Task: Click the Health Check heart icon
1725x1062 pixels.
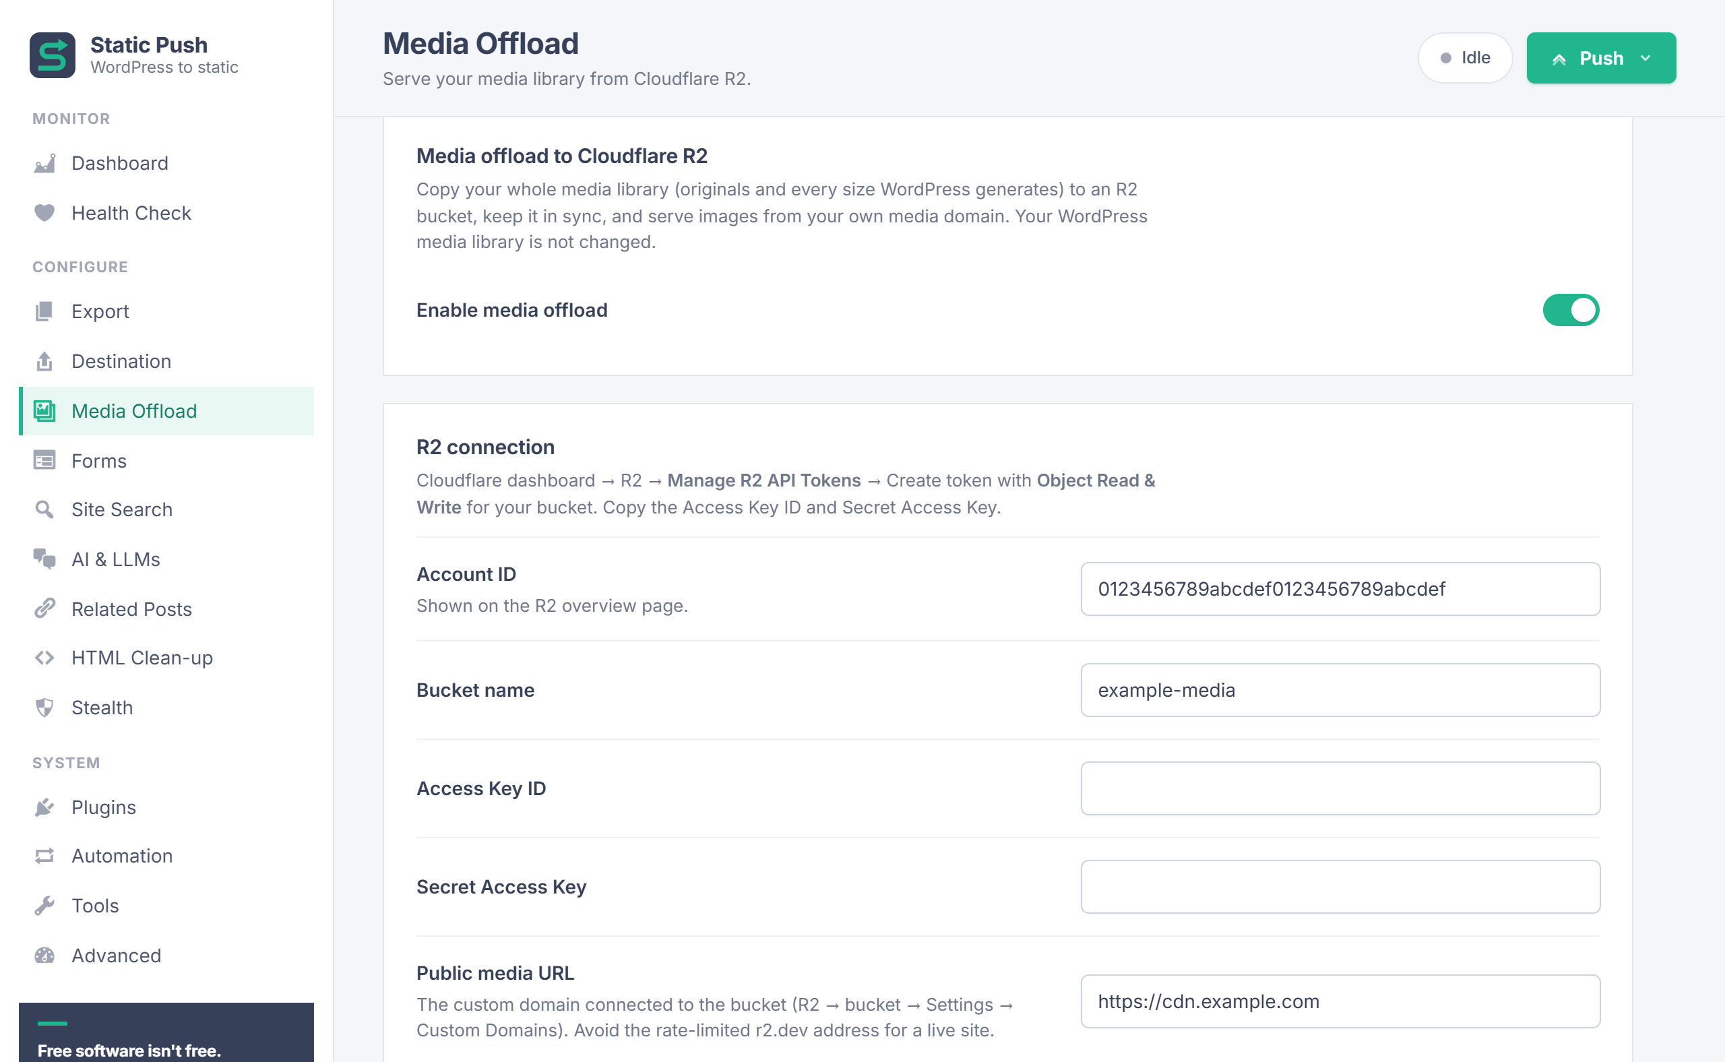Action: click(x=44, y=213)
